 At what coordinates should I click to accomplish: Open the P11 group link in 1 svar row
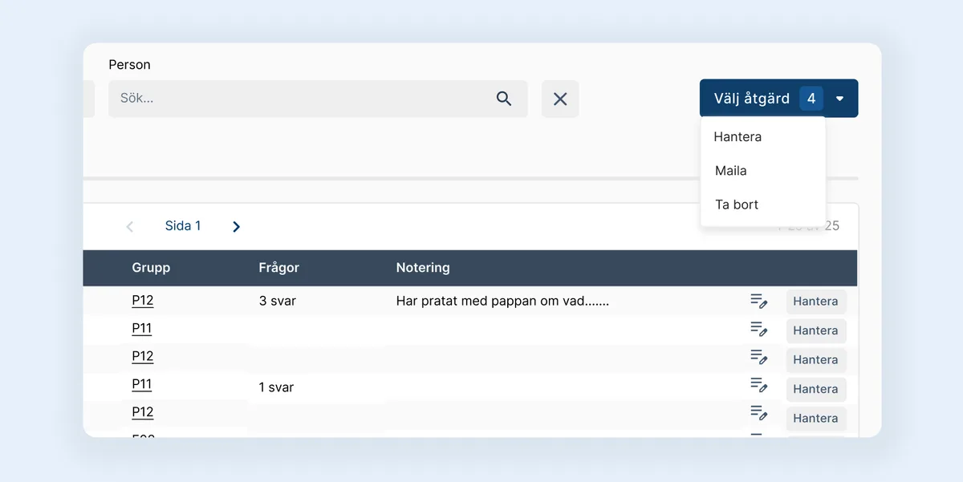point(141,385)
